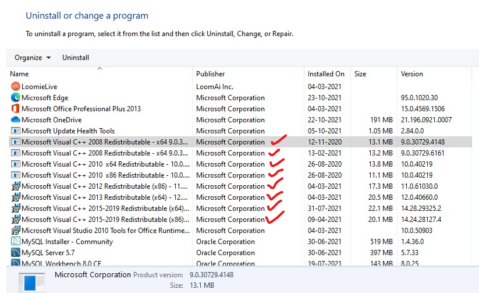Viewport: 479px width, 293px height.
Task: Select Microsoft Edge in the program list
Action: (45, 97)
